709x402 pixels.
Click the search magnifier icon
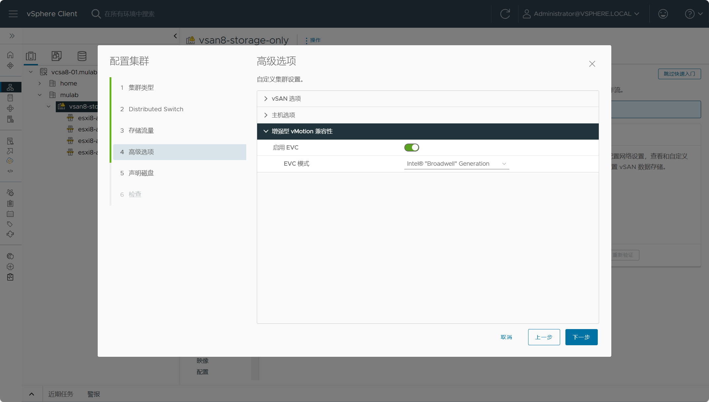click(x=96, y=14)
